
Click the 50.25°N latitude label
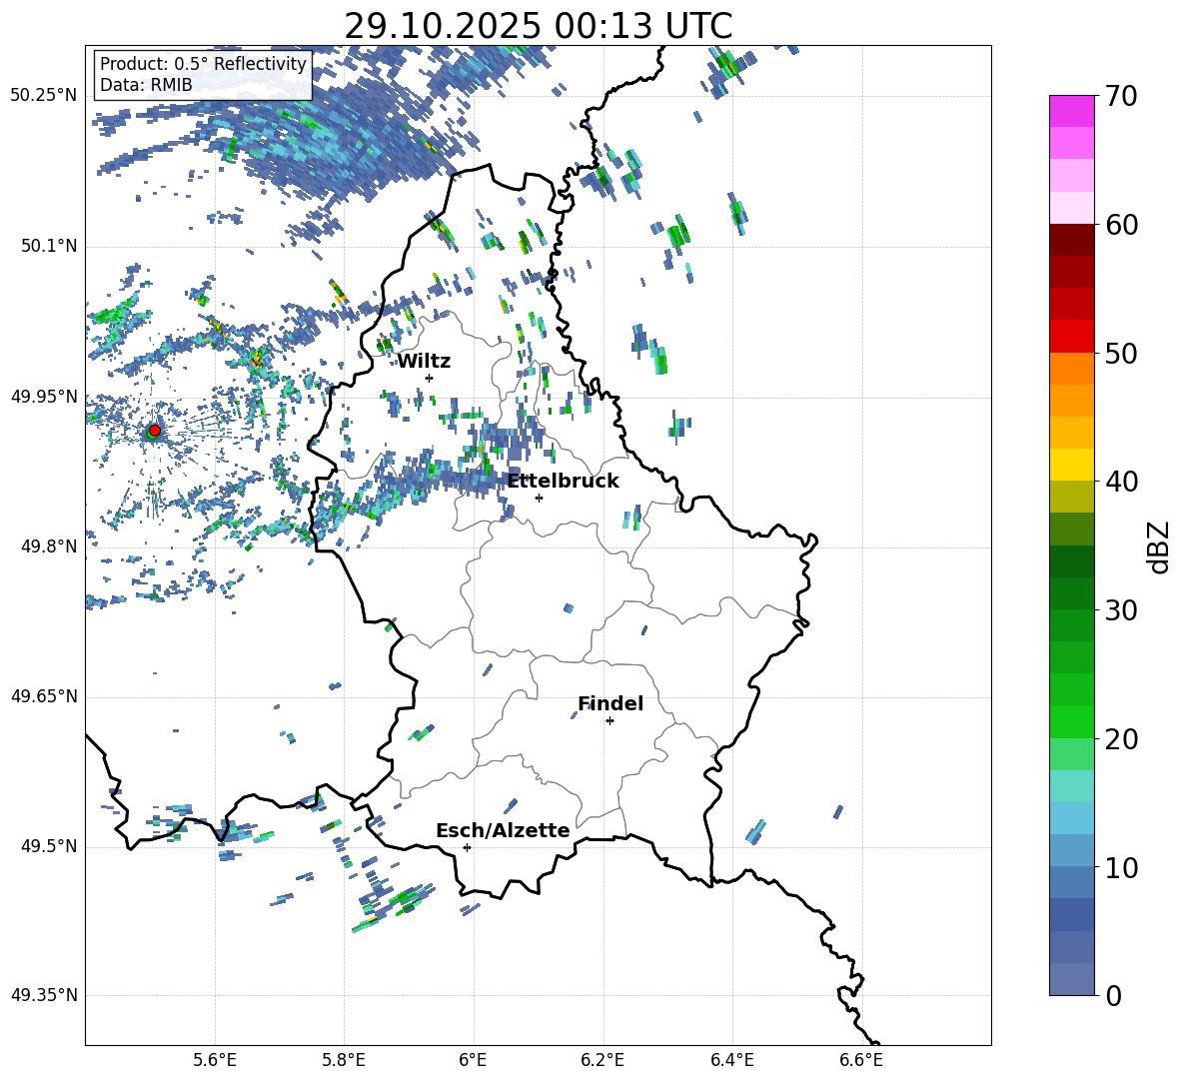coord(44,96)
